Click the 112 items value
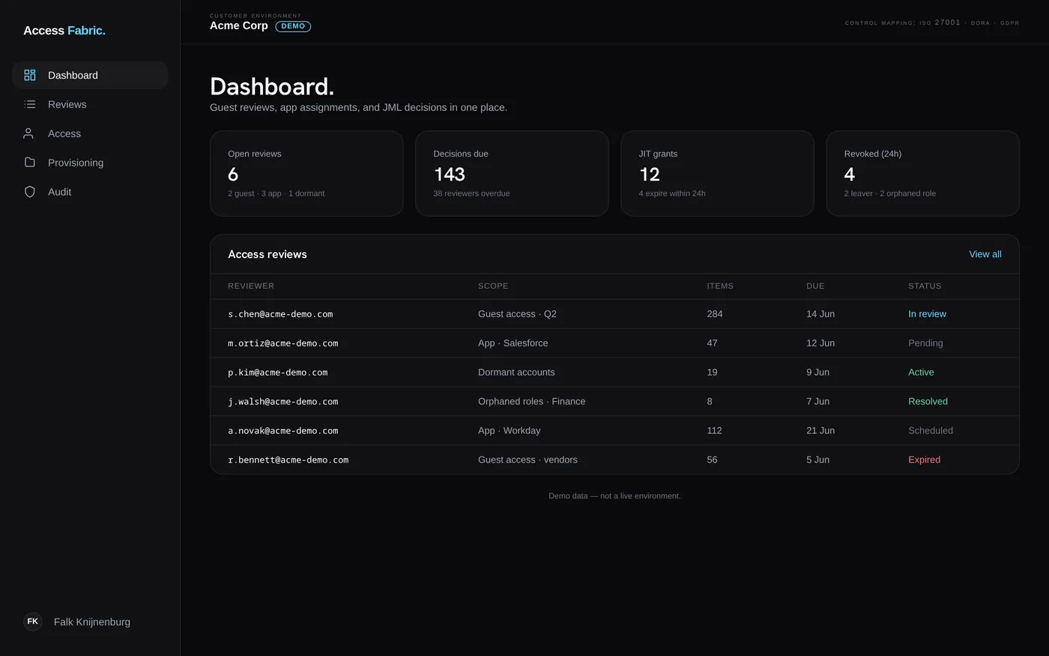This screenshot has height=656, width=1049. [x=714, y=431]
